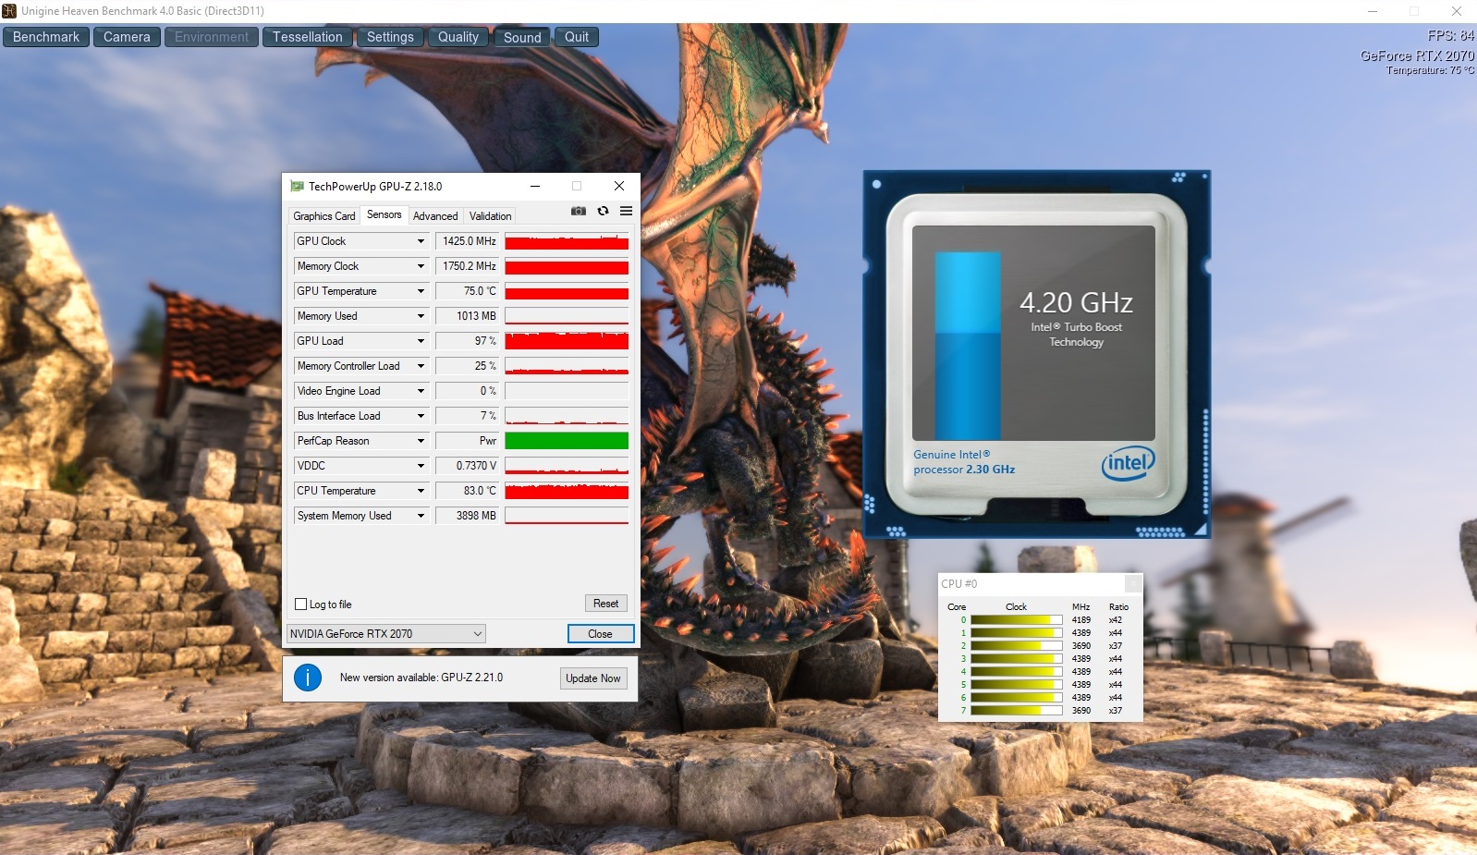
Task: Click the CPU #0 gadget corner button
Action: point(1132,583)
